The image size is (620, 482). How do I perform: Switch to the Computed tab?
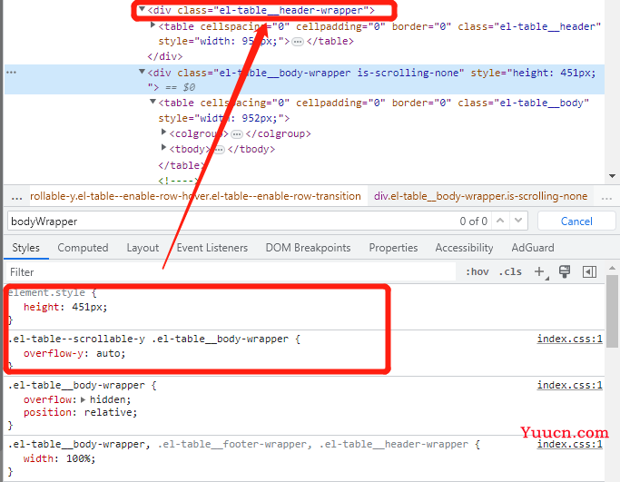pos(83,248)
